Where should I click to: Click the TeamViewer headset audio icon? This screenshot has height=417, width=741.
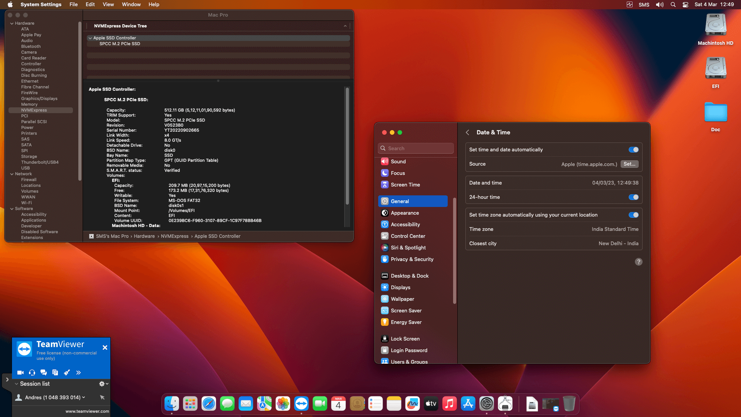point(32,373)
